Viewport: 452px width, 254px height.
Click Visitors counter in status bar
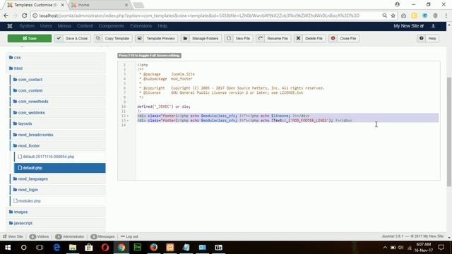click(40, 236)
